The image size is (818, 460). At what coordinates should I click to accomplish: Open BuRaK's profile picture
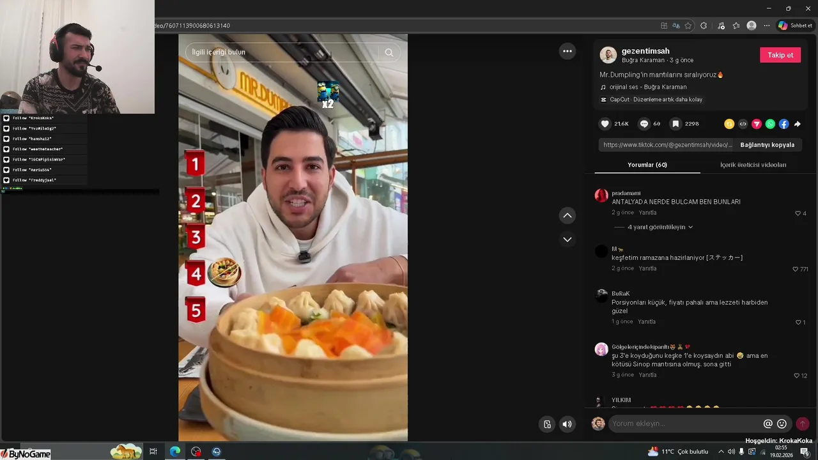point(601,295)
